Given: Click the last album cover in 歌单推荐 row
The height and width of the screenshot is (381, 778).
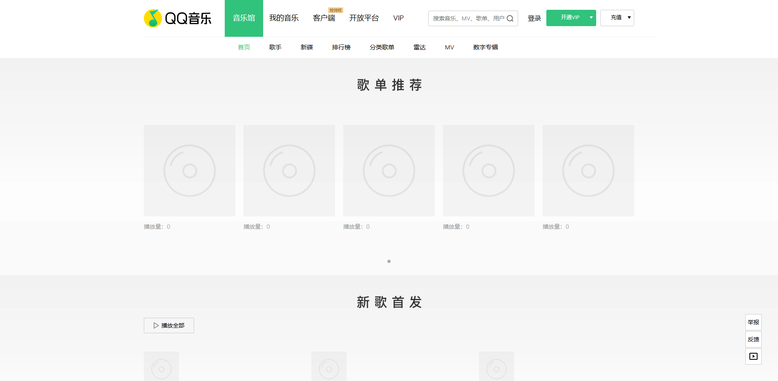Looking at the screenshot, I should point(588,170).
